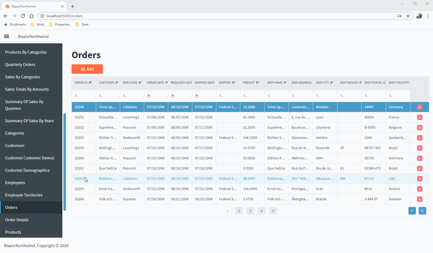Click Suyama employee cell
This screenshot has width=433, height=253.
(132, 199)
